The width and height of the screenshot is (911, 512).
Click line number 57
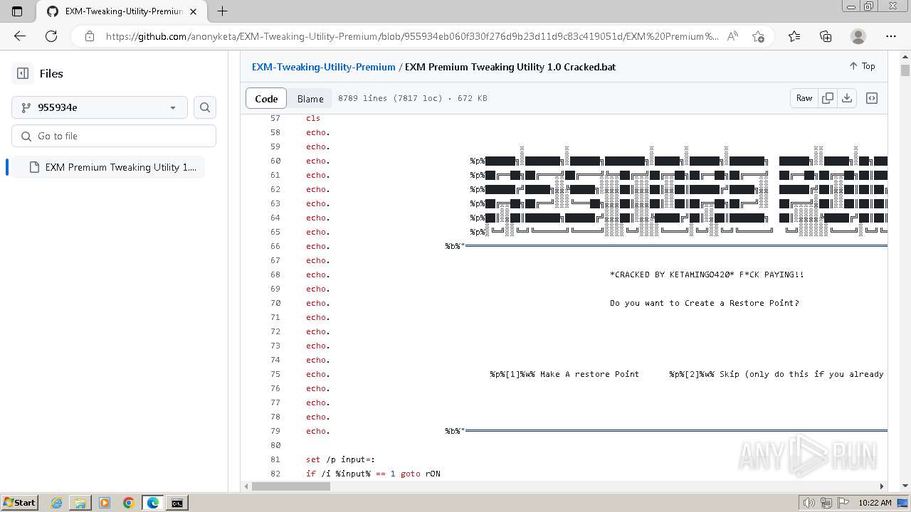275,118
